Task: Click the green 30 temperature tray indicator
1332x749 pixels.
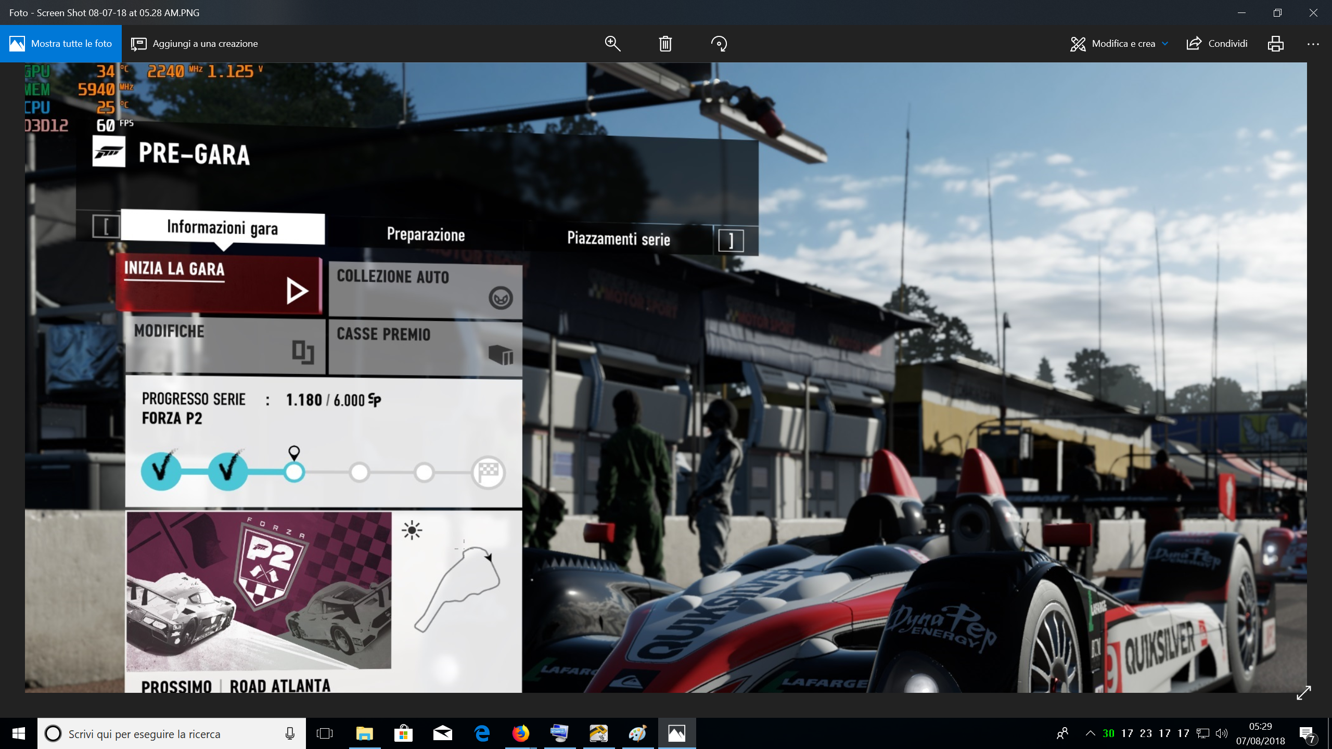Action: tap(1109, 733)
